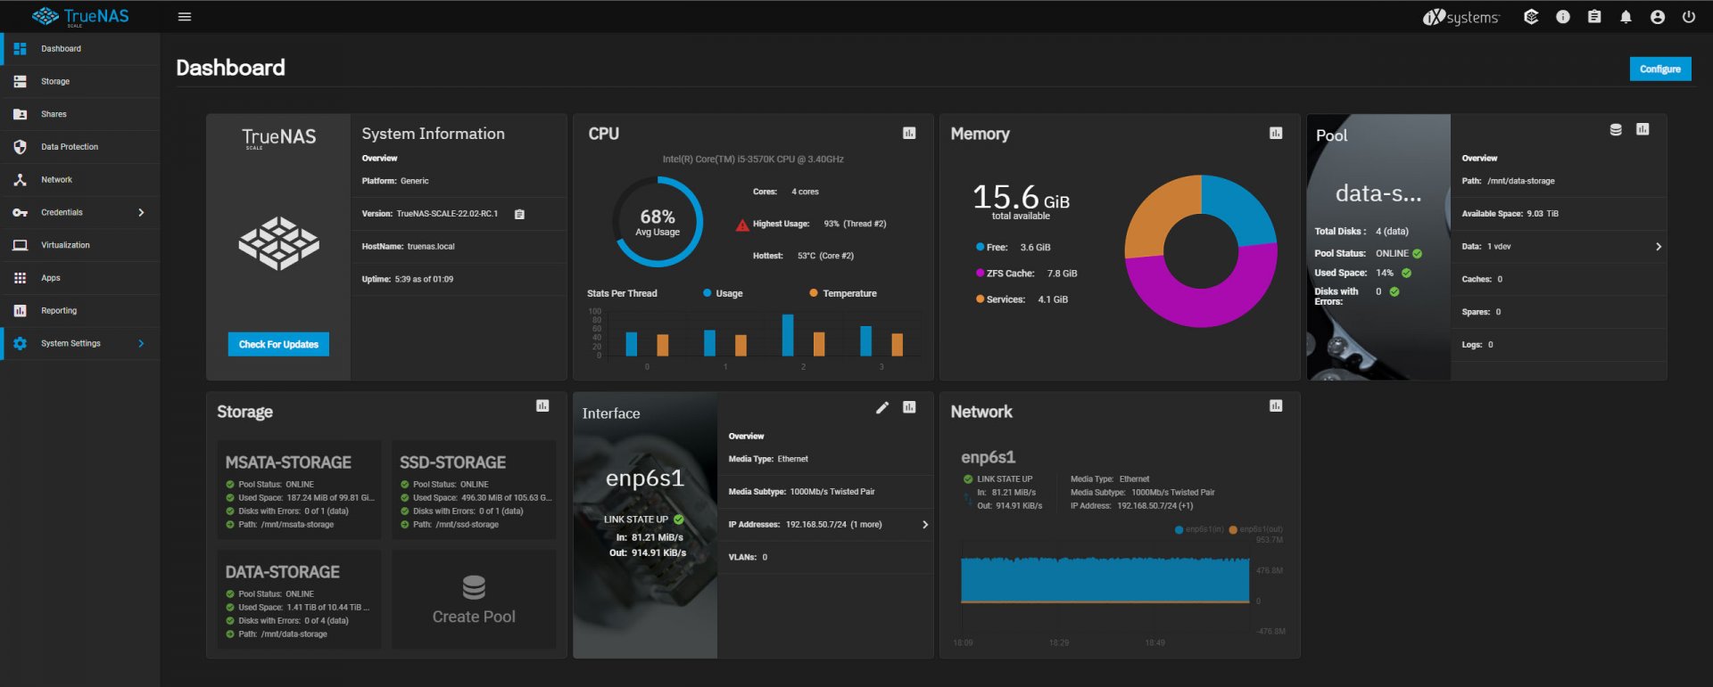Toggle the hamburger sidebar menu

(x=185, y=17)
